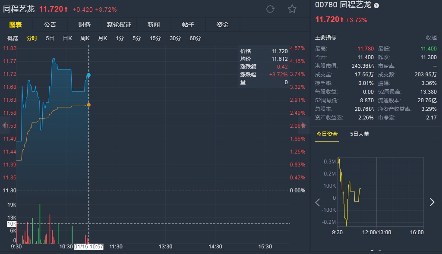Click the help icon next to 00780 同程艺龙
This screenshot has height=254, width=442.
click(376, 6)
